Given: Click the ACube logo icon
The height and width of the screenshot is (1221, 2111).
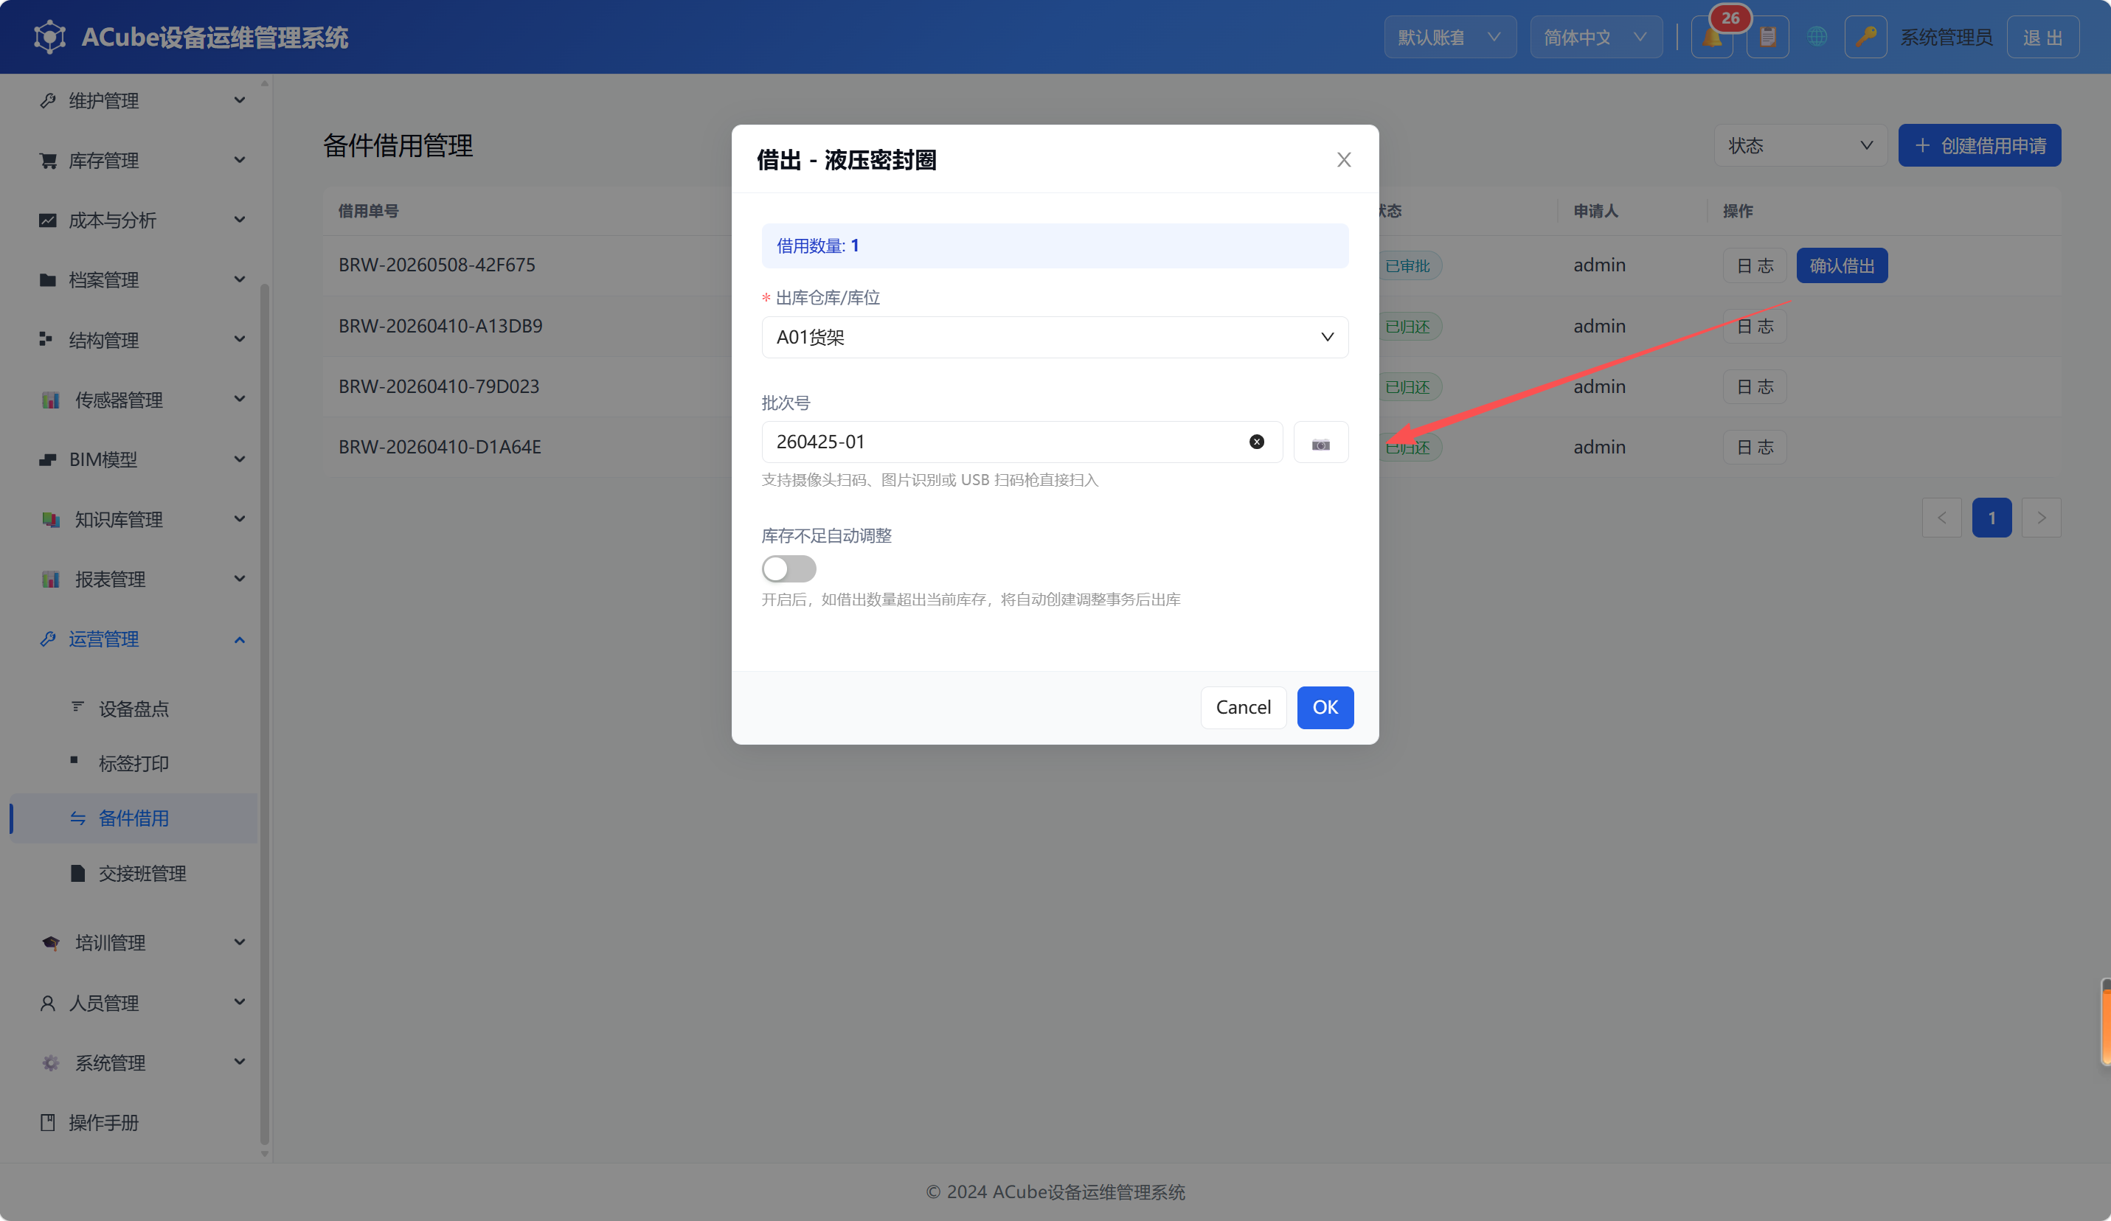Looking at the screenshot, I should 49,38.
